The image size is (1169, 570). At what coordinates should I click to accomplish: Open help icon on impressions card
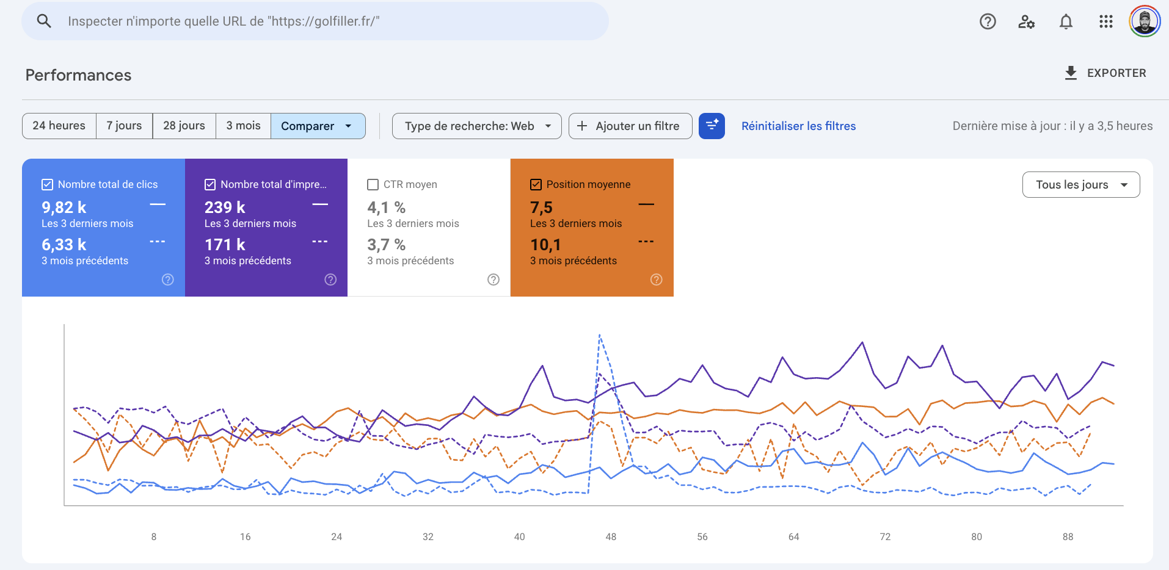click(x=330, y=280)
